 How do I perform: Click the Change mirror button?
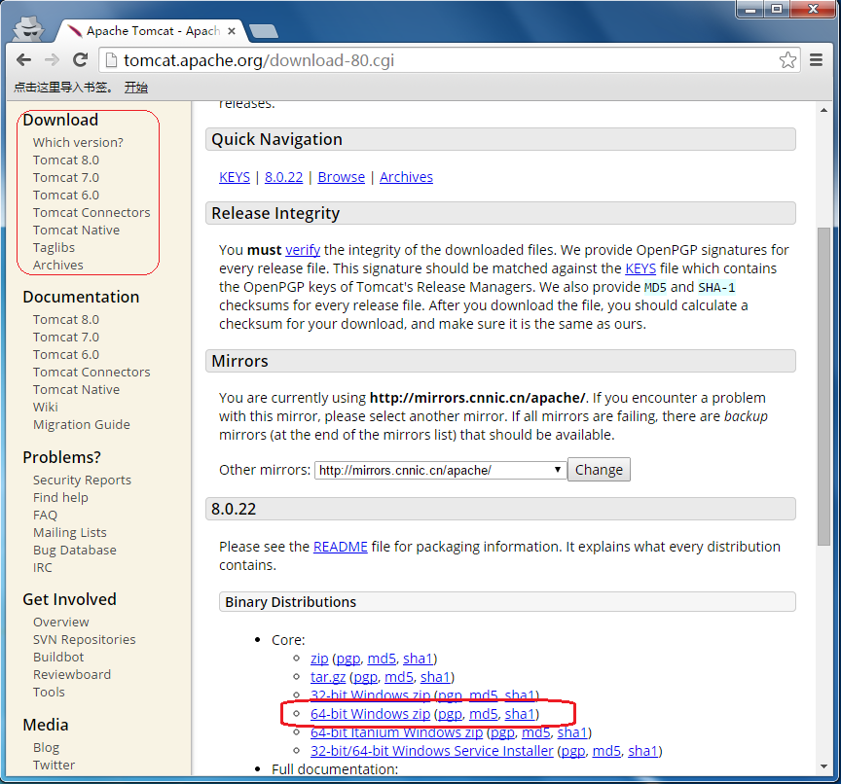[x=599, y=470]
